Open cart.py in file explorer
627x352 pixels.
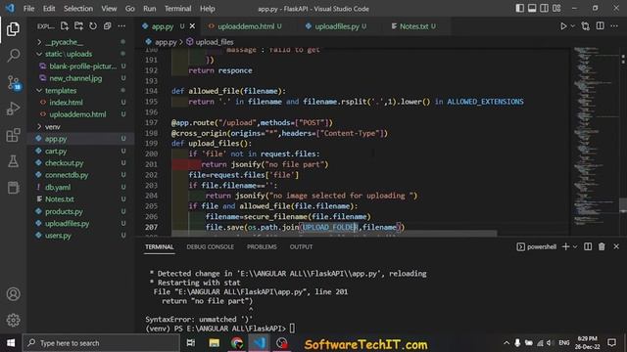pyautogui.click(x=56, y=151)
